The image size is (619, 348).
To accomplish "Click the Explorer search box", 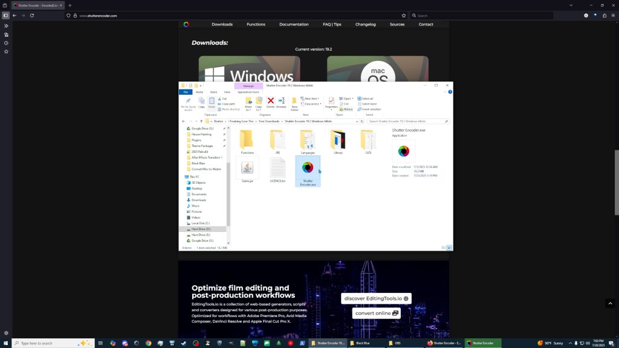I will point(408,121).
